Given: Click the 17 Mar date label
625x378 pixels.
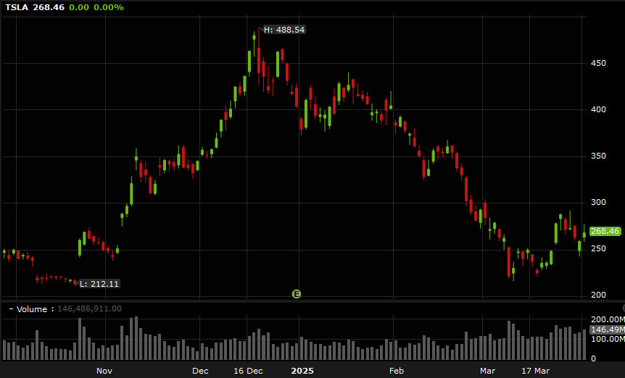Looking at the screenshot, I should coord(535,371).
